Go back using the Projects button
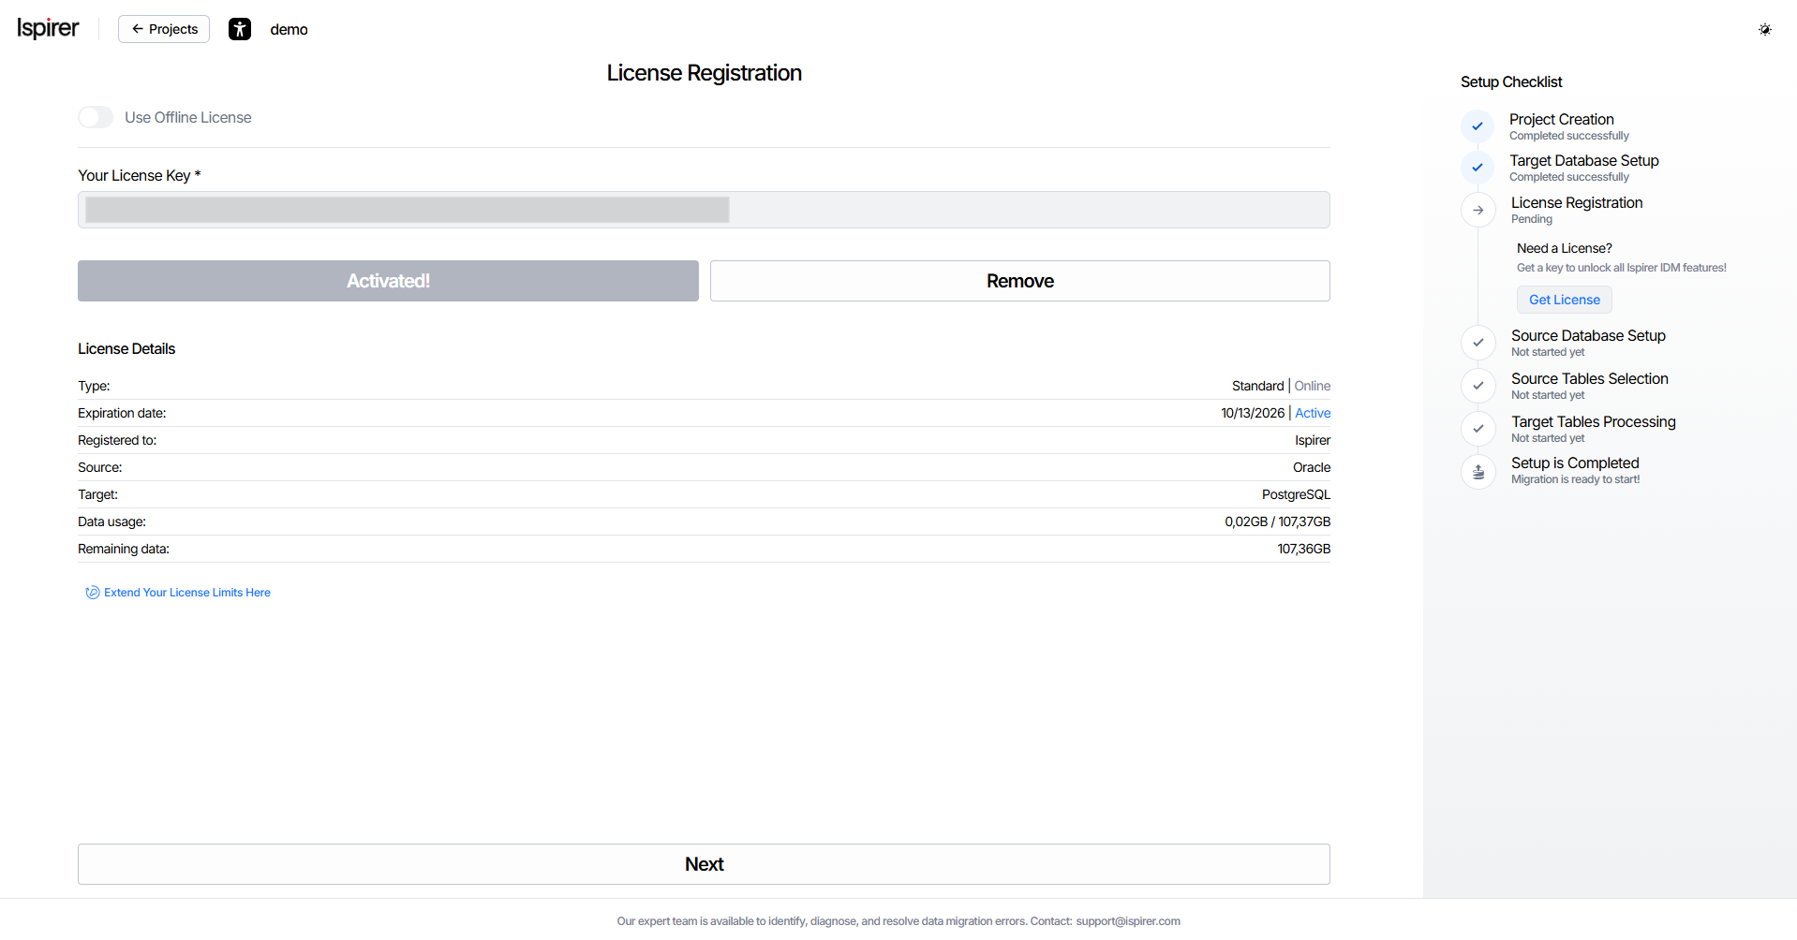 [x=164, y=29]
